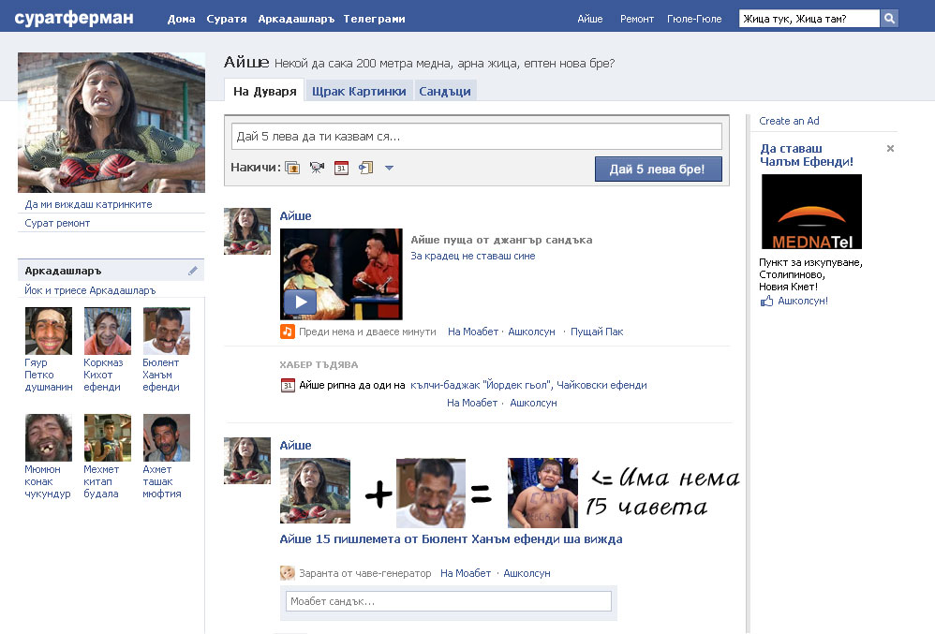The image size is (935, 634).
Task: Click the link attachment icon in composer
Action: 365,168
